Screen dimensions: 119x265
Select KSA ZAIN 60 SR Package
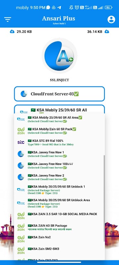pyautogui.click(x=59, y=227)
